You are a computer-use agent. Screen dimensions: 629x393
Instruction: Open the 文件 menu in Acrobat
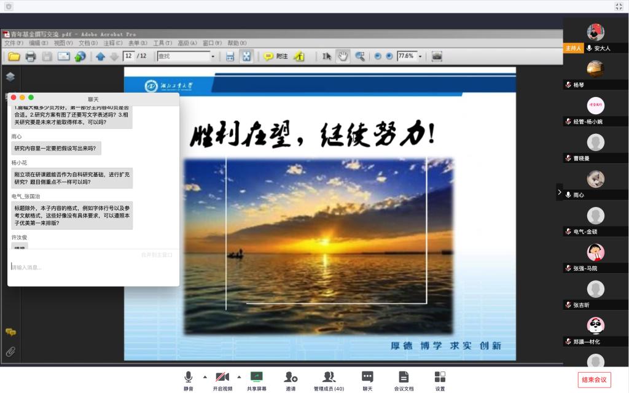[x=14, y=44]
